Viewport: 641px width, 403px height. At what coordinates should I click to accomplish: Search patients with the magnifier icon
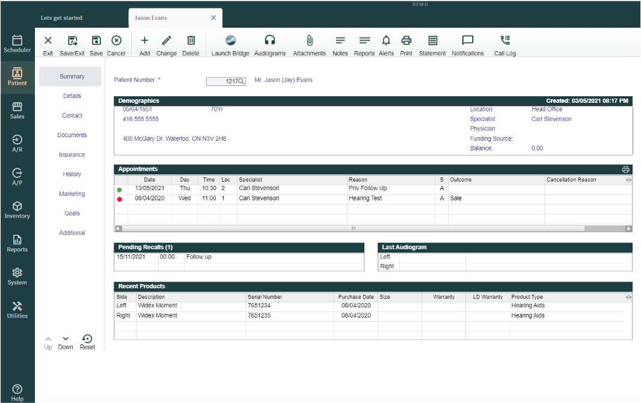[242, 81]
